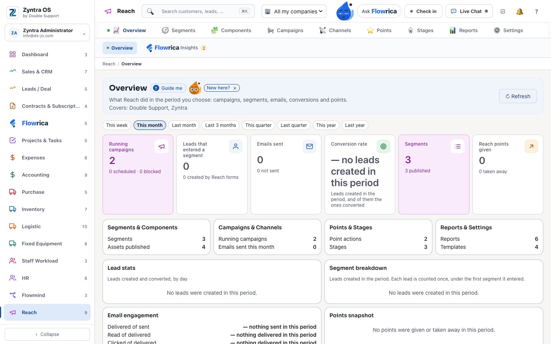551x344 pixels.
Task: Open the Points tab
Action: (x=379, y=31)
